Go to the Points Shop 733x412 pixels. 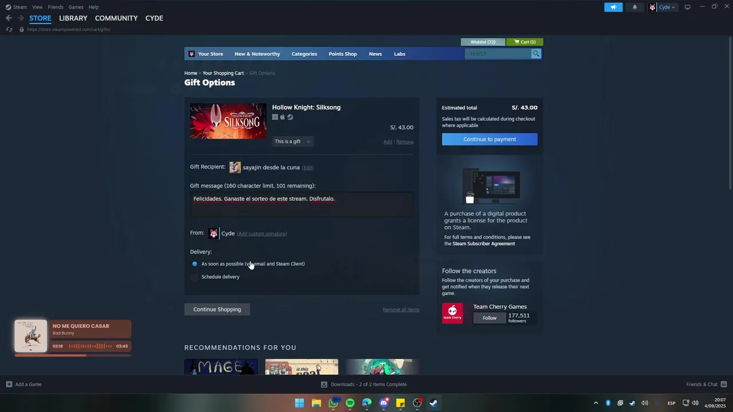coord(342,54)
